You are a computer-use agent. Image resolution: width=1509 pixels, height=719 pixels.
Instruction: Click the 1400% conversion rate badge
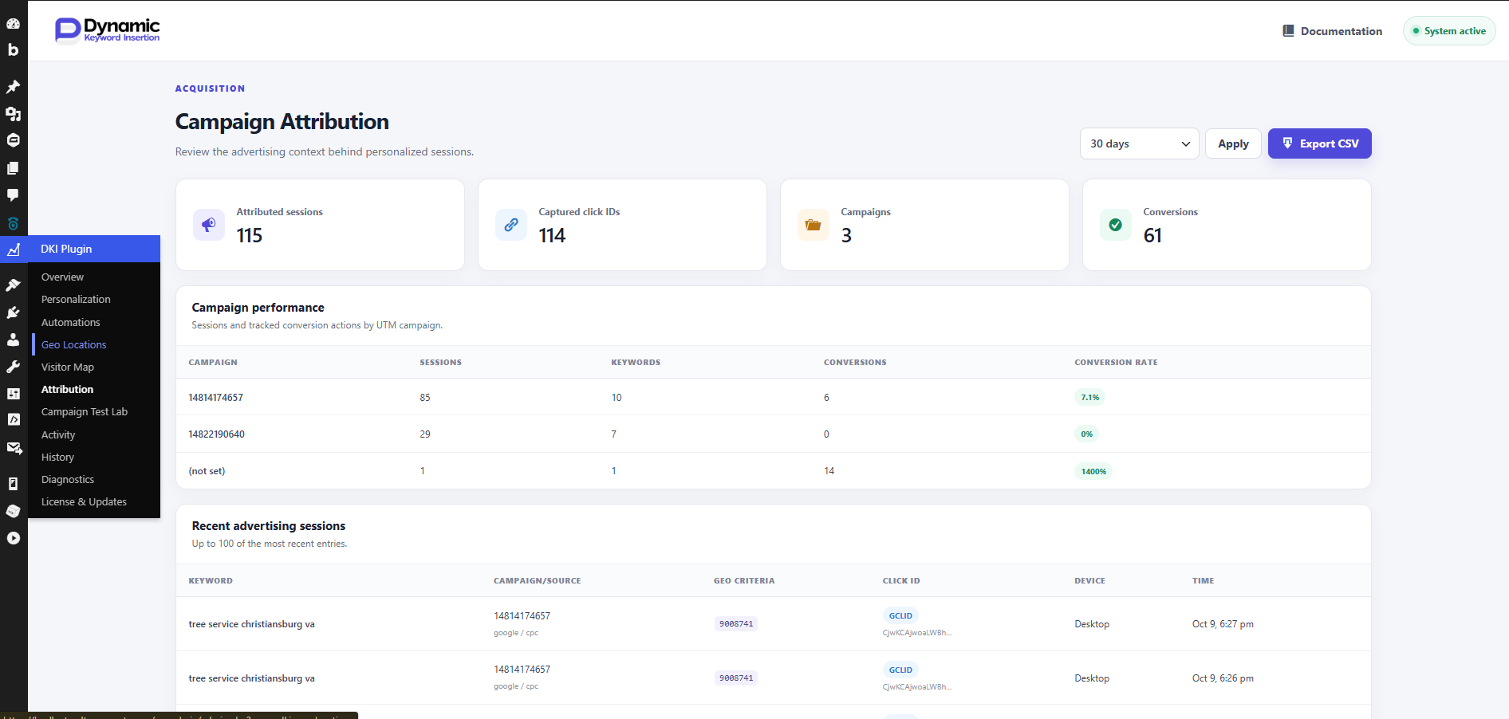click(x=1093, y=471)
